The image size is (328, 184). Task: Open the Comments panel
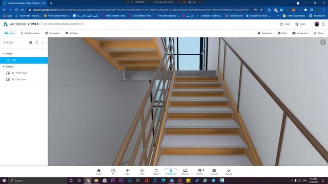(265, 33)
